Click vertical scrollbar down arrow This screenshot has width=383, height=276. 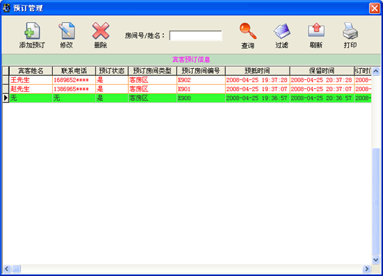[x=375, y=260]
